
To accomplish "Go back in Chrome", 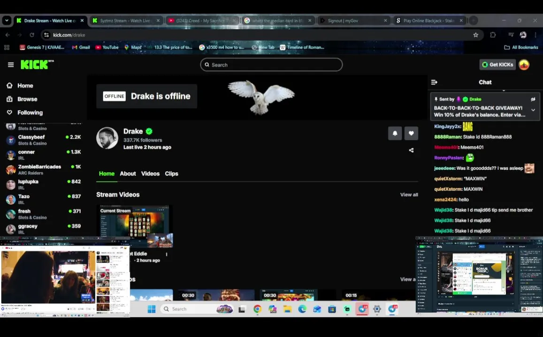I will pyautogui.click(x=8, y=35).
